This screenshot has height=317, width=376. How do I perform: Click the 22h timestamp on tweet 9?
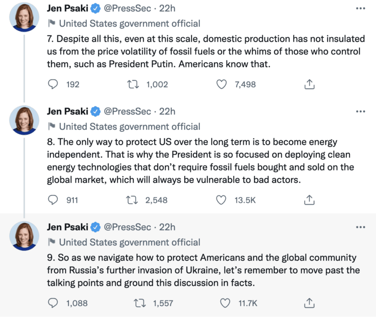167,227
